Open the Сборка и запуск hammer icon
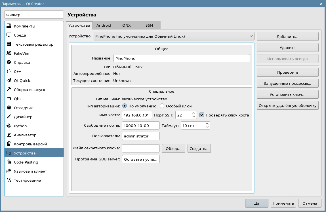 pyautogui.click(x=9, y=90)
